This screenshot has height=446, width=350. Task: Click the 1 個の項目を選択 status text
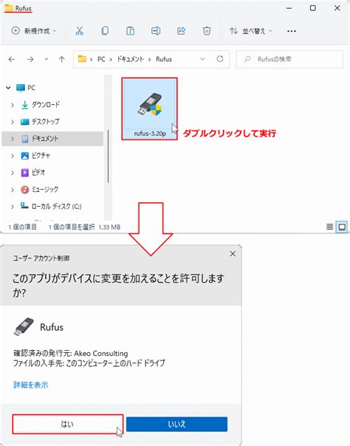(x=72, y=227)
